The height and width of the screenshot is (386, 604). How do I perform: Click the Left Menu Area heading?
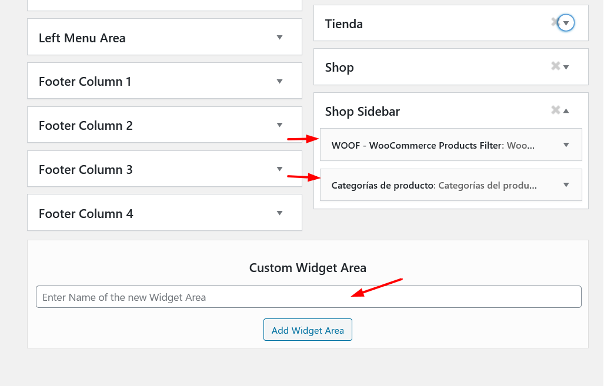pos(82,38)
